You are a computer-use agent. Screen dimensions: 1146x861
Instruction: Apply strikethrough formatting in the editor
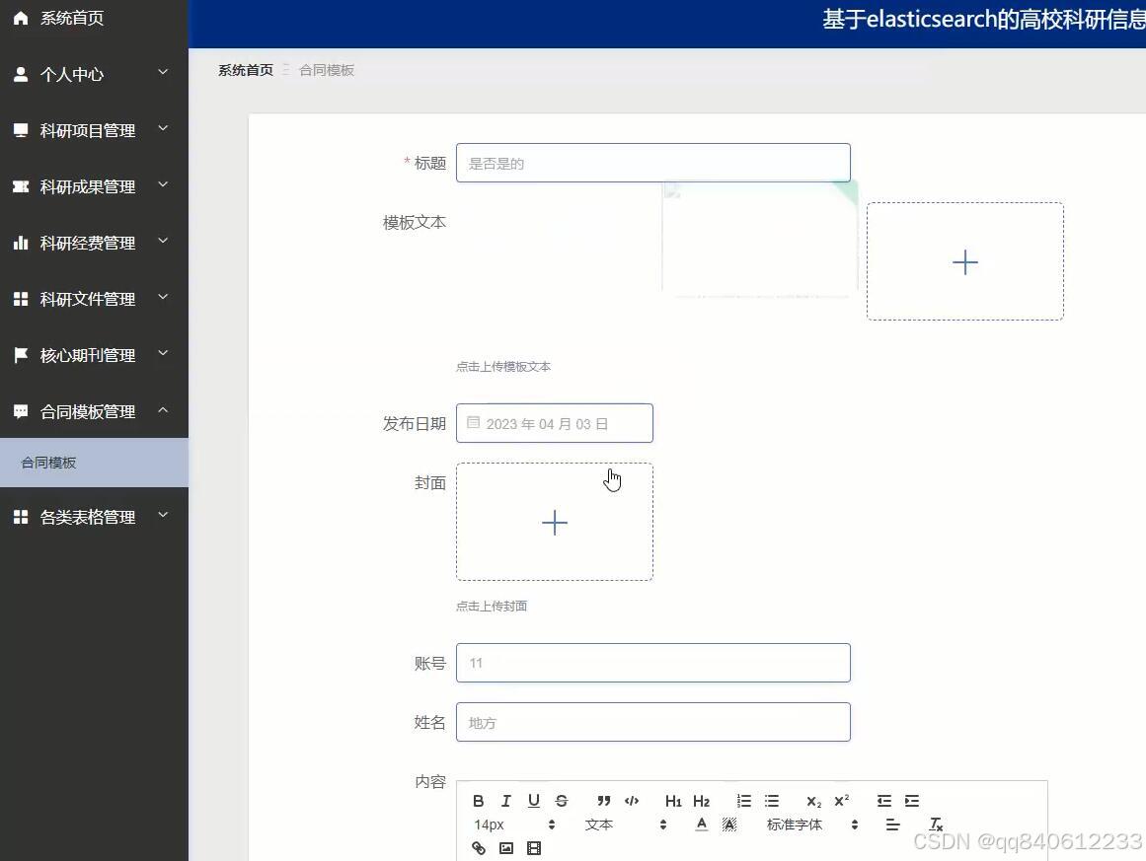click(562, 801)
